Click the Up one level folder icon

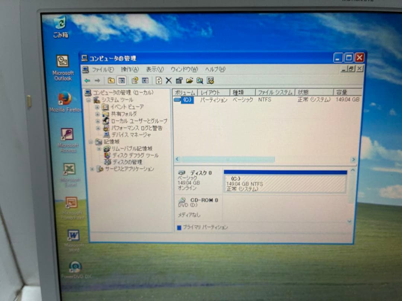(112, 80)
